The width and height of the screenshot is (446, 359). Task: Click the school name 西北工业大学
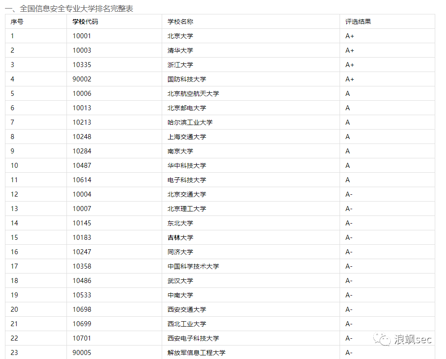point(187,324)
